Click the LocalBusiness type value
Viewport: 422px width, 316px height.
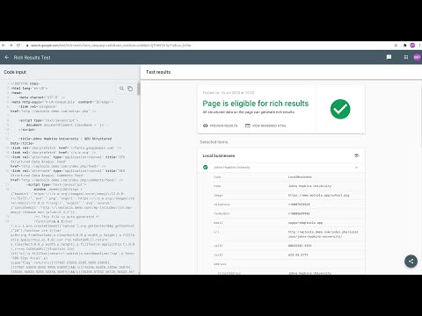coord(300,177)
